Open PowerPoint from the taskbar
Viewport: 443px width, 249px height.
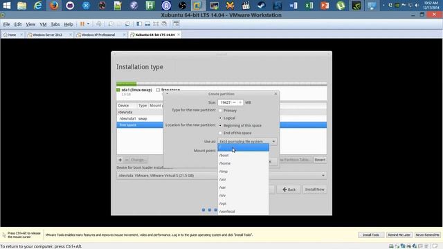point(325,6)
